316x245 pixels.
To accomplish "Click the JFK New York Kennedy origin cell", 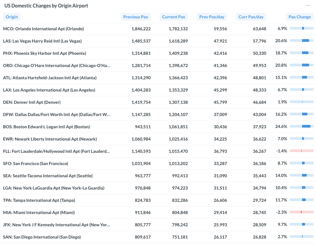I will (56, 225).
